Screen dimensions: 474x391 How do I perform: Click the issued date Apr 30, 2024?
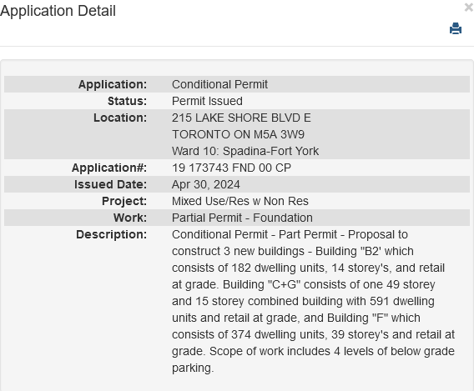point(206,184)
